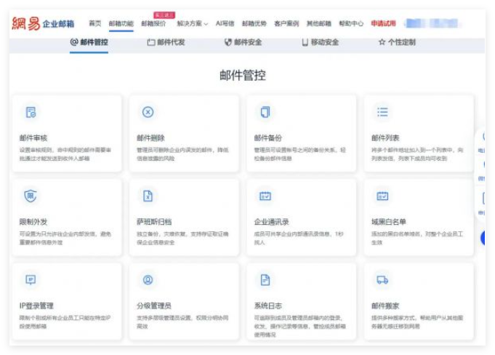Click the 企业通讯录 card title
The height and width of the screenshot is (355, 495).
tap(272, 222)
